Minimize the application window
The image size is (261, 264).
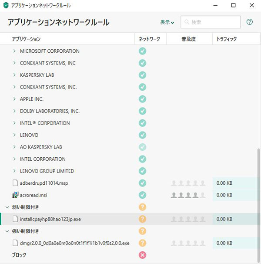point(215,5)
